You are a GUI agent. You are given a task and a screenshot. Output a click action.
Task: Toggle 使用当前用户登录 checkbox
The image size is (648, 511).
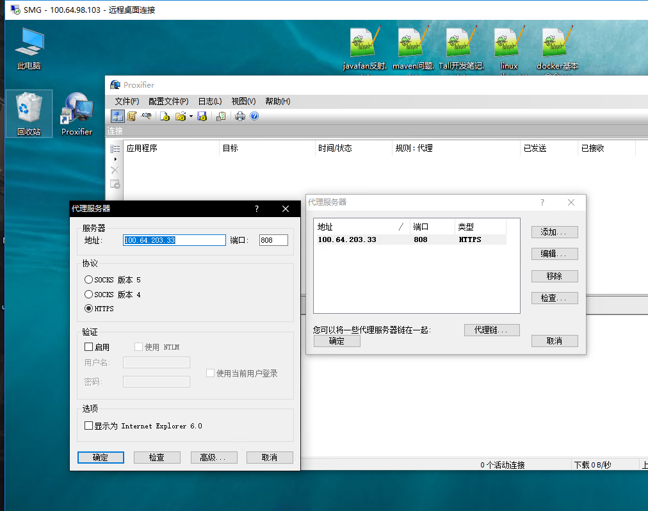tap(211, 373)
